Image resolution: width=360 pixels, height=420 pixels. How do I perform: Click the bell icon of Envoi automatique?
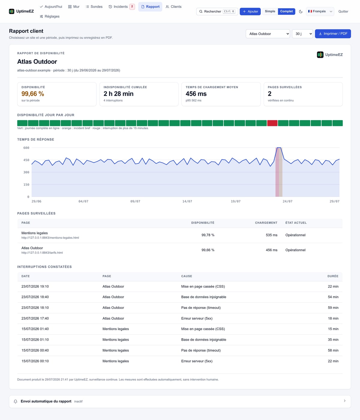tap(16, 401)
